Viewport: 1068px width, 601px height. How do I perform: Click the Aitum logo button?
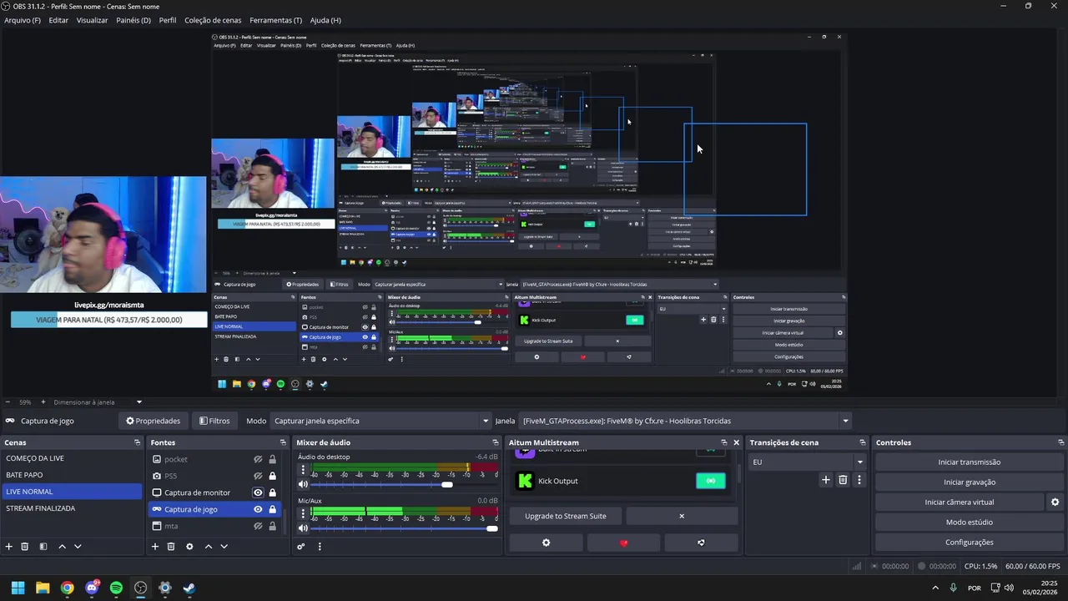pos(701,543)
